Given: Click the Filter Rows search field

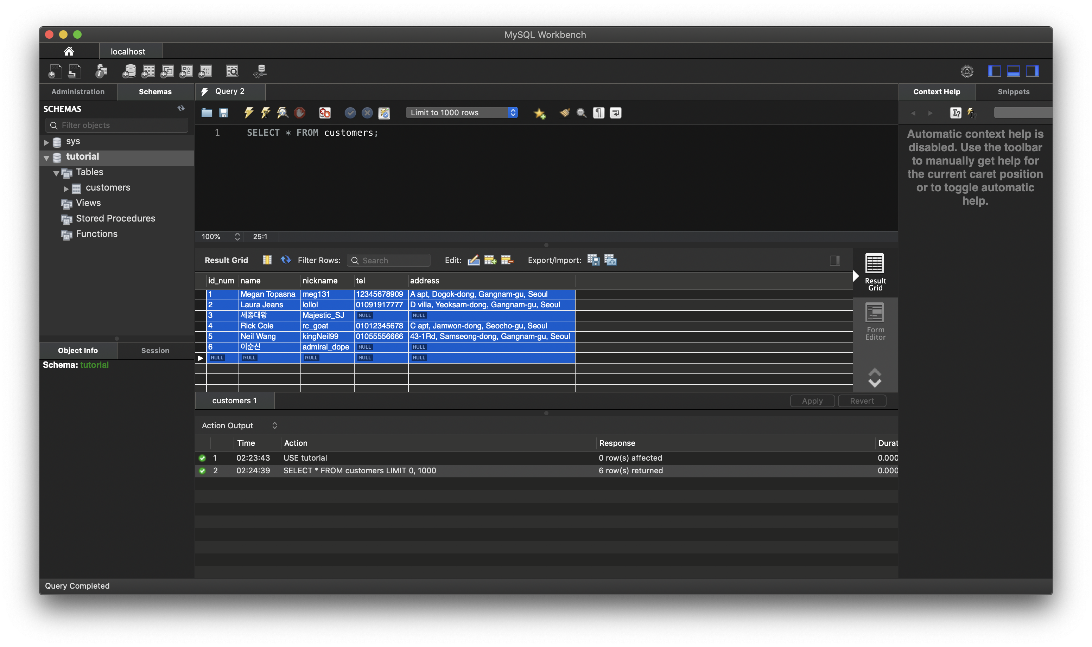Looking at the screenshot, I should 393,260.
